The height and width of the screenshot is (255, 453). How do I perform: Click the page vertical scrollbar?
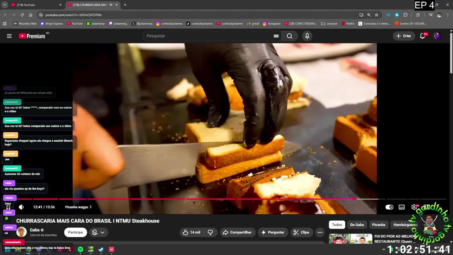451,53
